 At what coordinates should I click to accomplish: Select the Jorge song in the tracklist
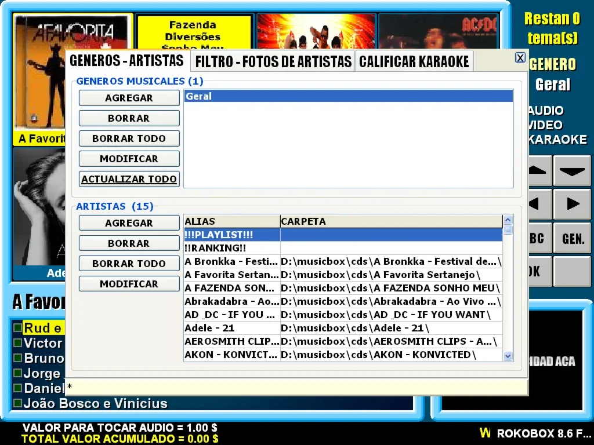pos(42,374)
